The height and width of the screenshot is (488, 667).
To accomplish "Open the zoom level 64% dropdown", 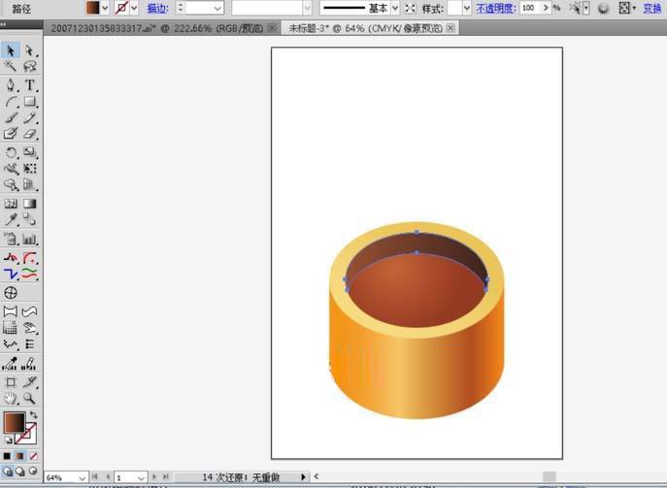I will coord(82,477).
